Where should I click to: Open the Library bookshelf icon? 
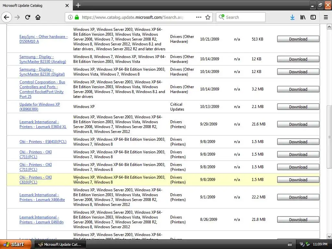tap(303, 17)
